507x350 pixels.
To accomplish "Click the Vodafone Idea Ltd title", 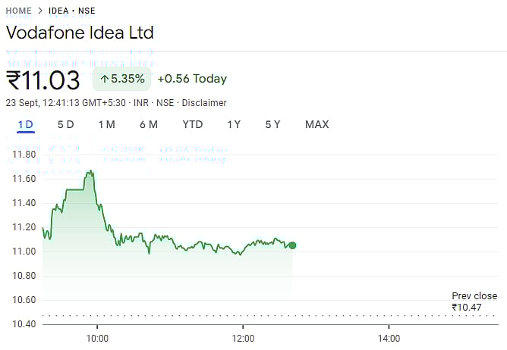I will click(80, 33).
